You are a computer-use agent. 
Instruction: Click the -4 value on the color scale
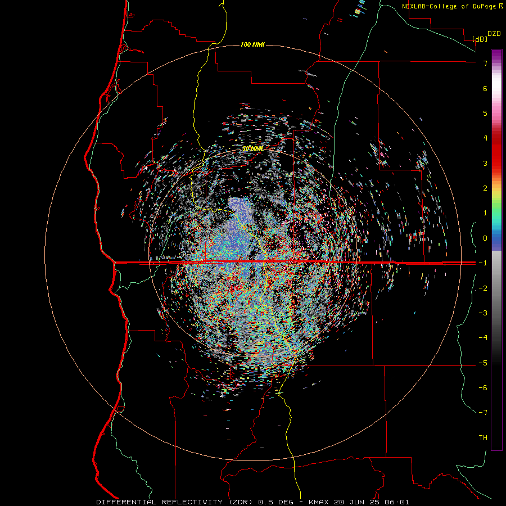point(483,338)
